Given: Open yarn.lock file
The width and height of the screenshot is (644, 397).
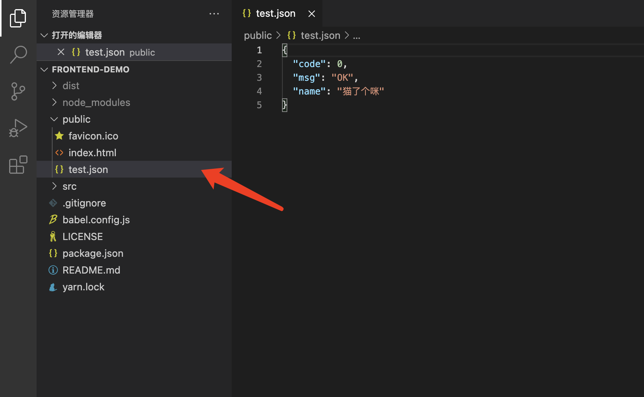Looking at the screenshot, I should 134,287.
